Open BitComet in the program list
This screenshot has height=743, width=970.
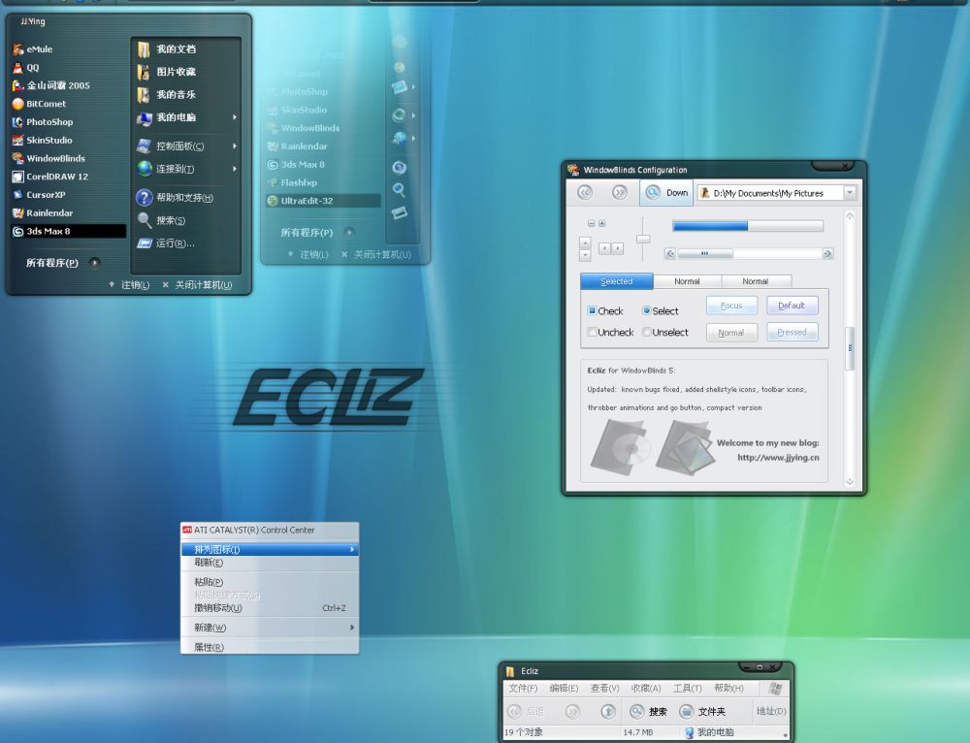click(x=45, y=104)
